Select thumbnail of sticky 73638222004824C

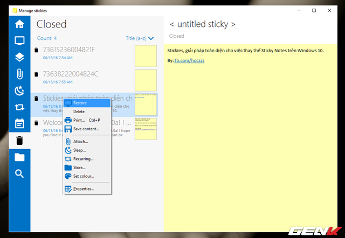click(x=146, y=80)
